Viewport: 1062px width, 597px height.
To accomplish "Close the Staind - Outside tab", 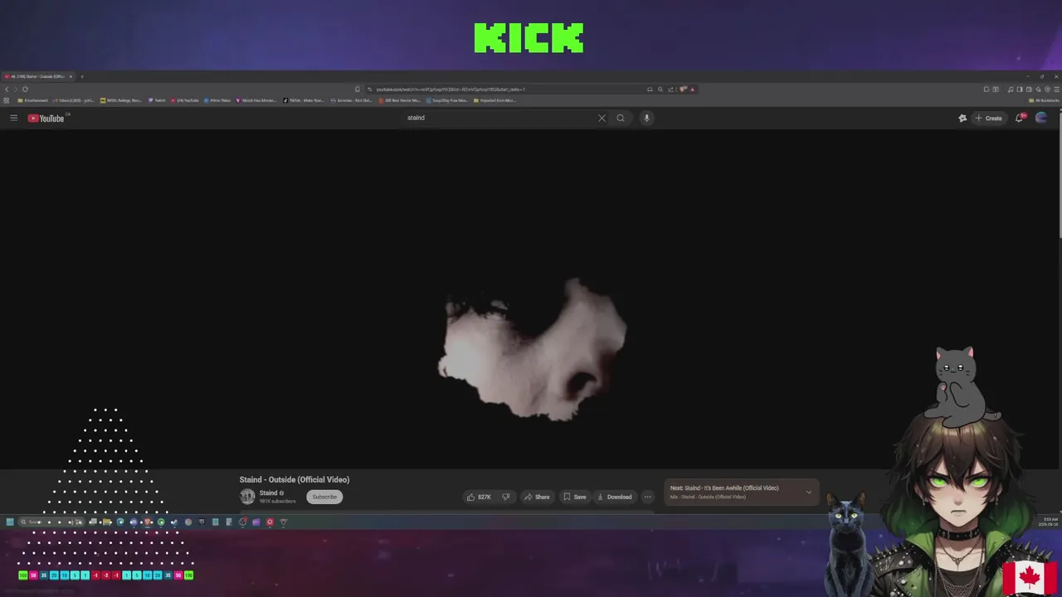I will click(x=71, y=76).
